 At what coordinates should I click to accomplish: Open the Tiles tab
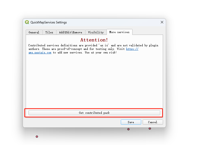pyautogui.click(x=49, y=32)
